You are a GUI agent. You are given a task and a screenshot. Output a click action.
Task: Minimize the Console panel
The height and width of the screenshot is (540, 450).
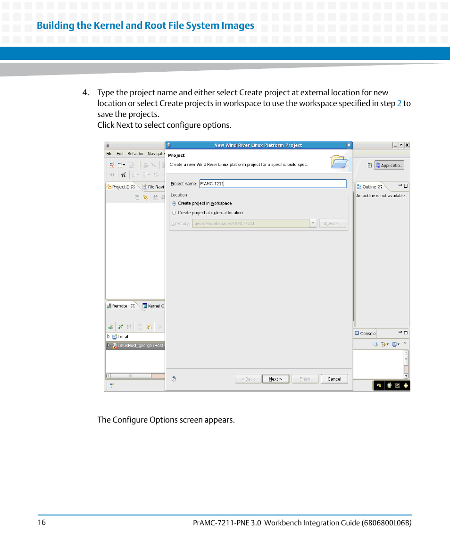coord(400,332)
